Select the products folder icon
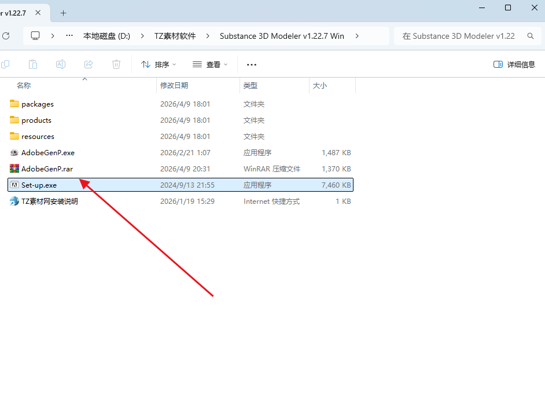Viewport: 545px width, 410px height. (x=14, y=120)
